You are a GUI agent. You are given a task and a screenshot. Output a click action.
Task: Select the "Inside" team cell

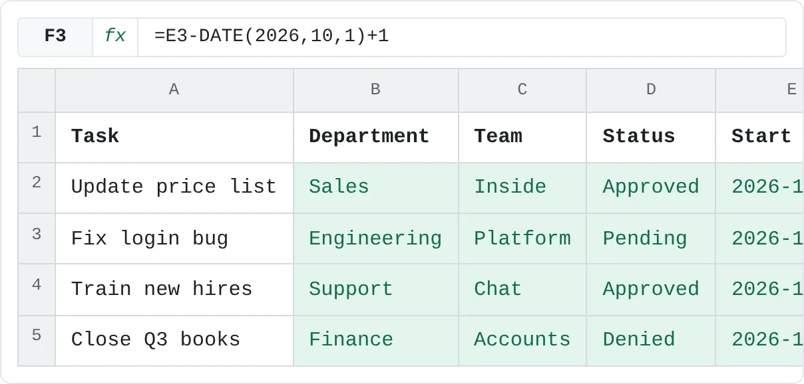[x=522, y=188]
